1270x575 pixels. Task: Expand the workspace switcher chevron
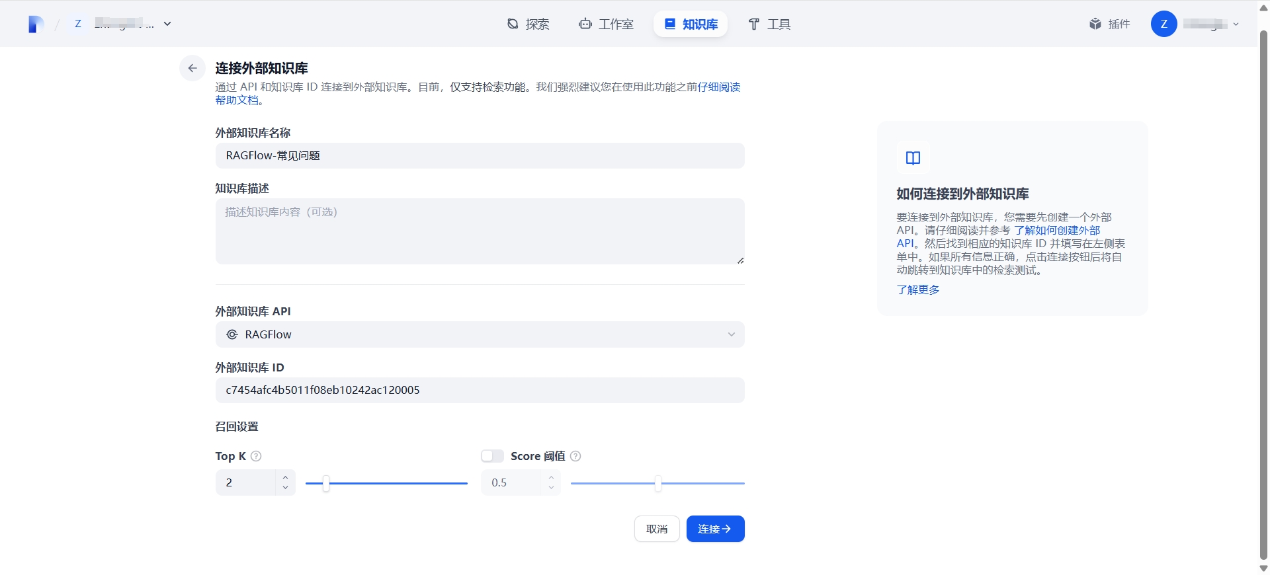[167, 24]
